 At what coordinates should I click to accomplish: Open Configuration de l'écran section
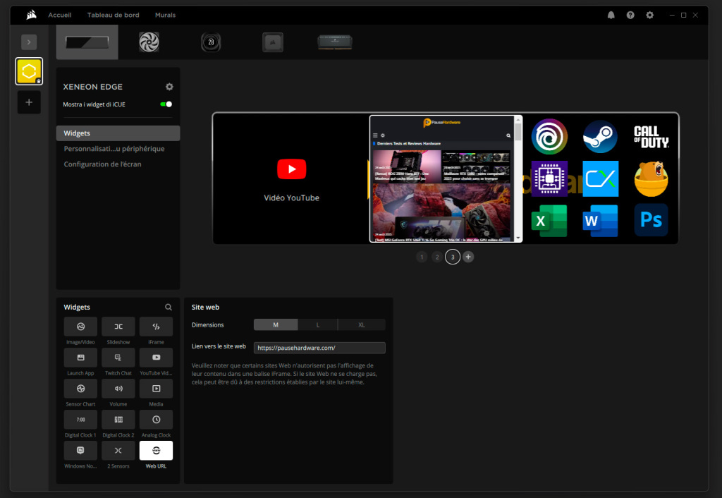coord(102,164)
